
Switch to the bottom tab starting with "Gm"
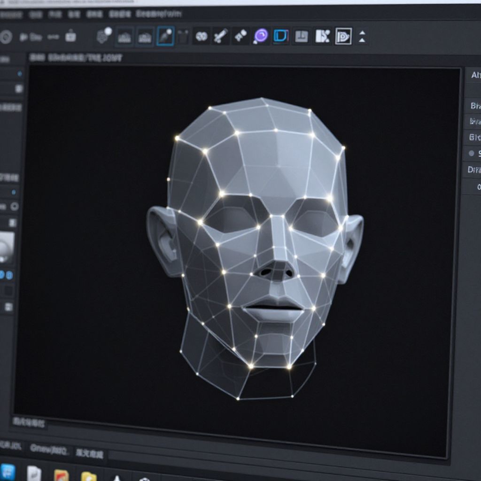pyautogui.click(x=49, y=449)
